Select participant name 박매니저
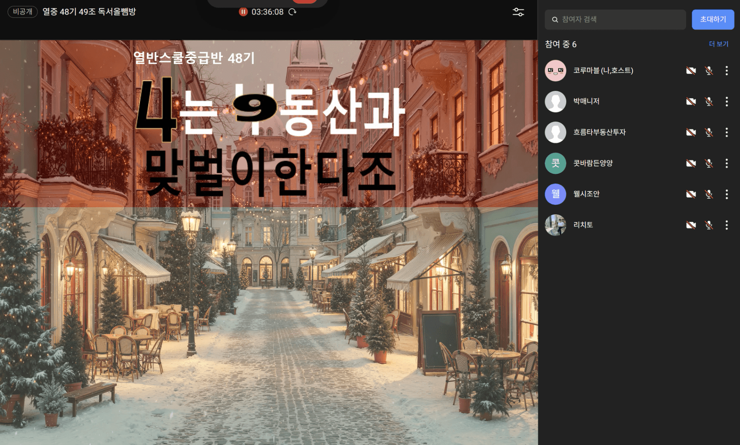 (586, 101)
